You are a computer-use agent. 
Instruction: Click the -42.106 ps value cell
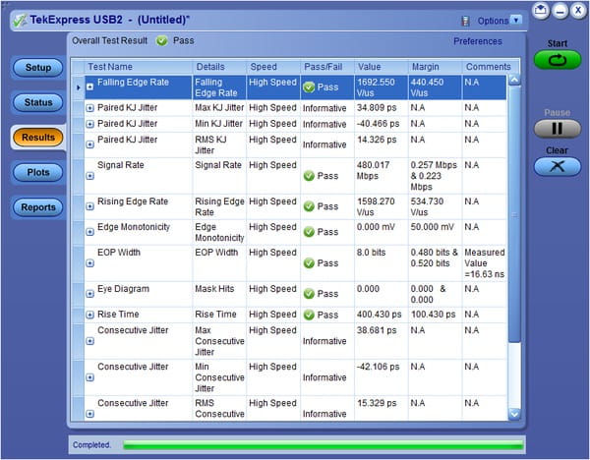[381, 377]
